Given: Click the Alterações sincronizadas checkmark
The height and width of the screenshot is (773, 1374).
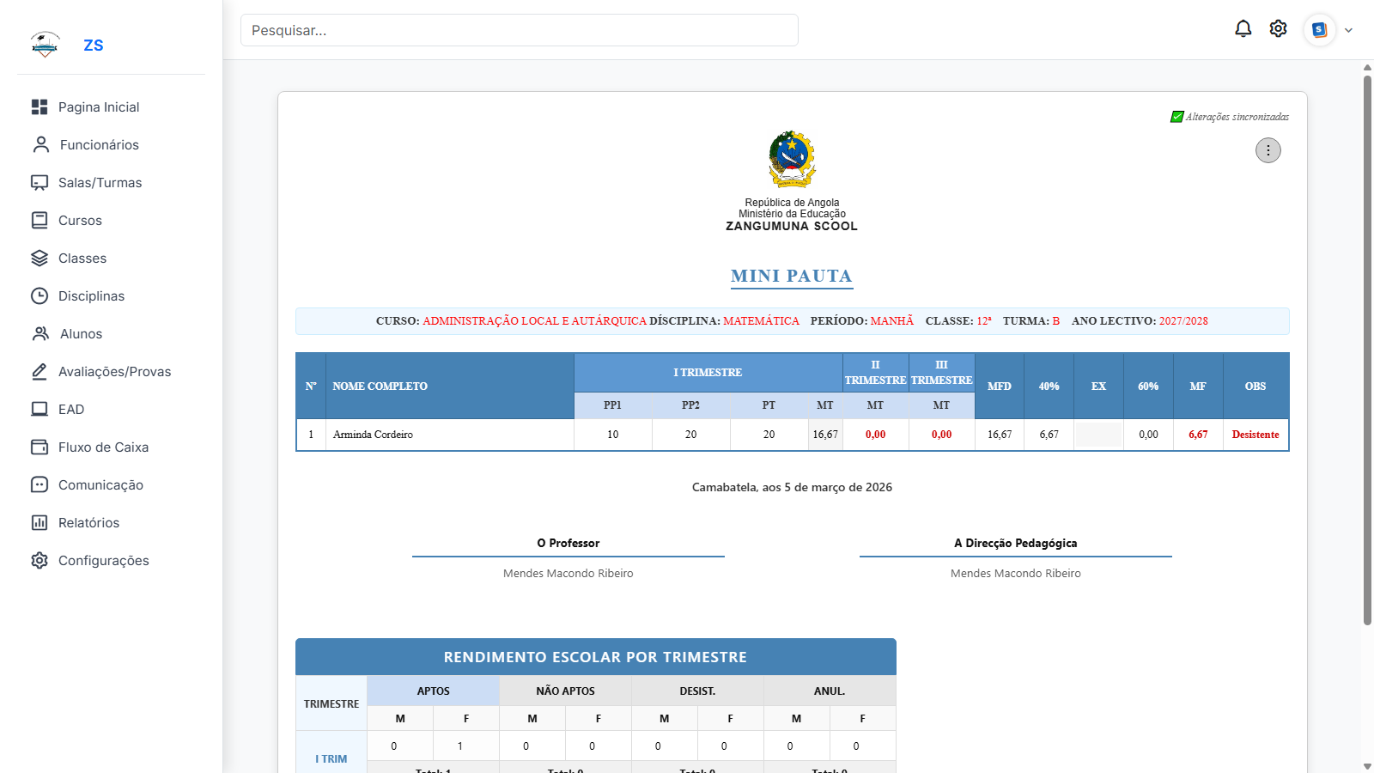Looking at the screenshot, I should (x=1176, y=117).
